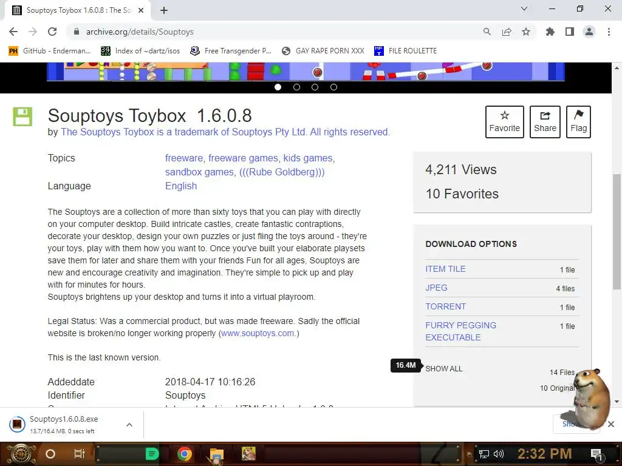Close the downloads bar

pos(611,424)
